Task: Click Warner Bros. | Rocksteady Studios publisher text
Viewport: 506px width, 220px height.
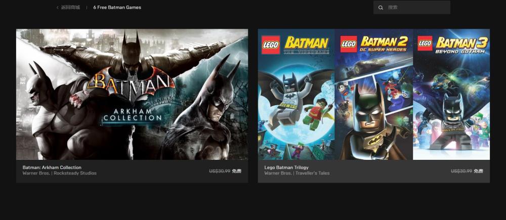Action: pyautogui.click(x=59, y=173)
